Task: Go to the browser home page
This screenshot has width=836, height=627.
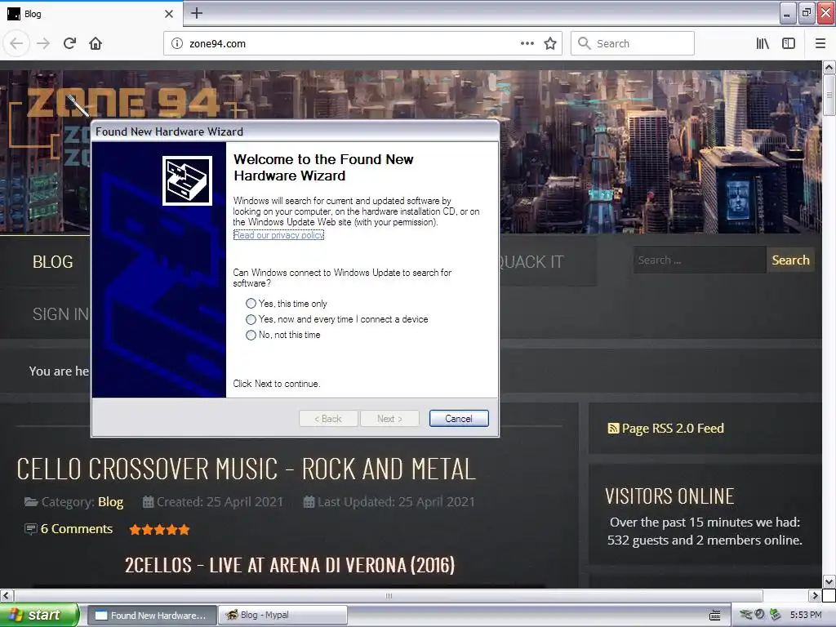Action: click(x=96, y=44)
